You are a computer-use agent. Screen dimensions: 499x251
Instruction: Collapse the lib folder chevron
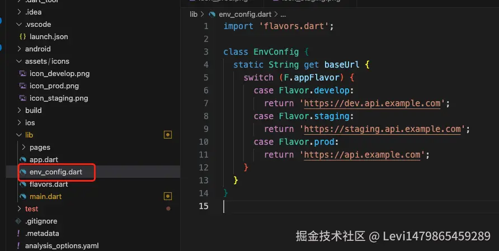click(19, 135)
